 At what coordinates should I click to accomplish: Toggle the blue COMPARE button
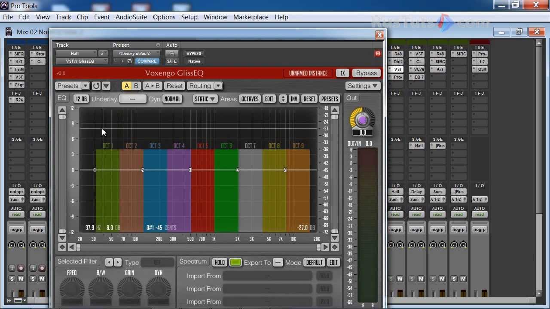point(147,61)
